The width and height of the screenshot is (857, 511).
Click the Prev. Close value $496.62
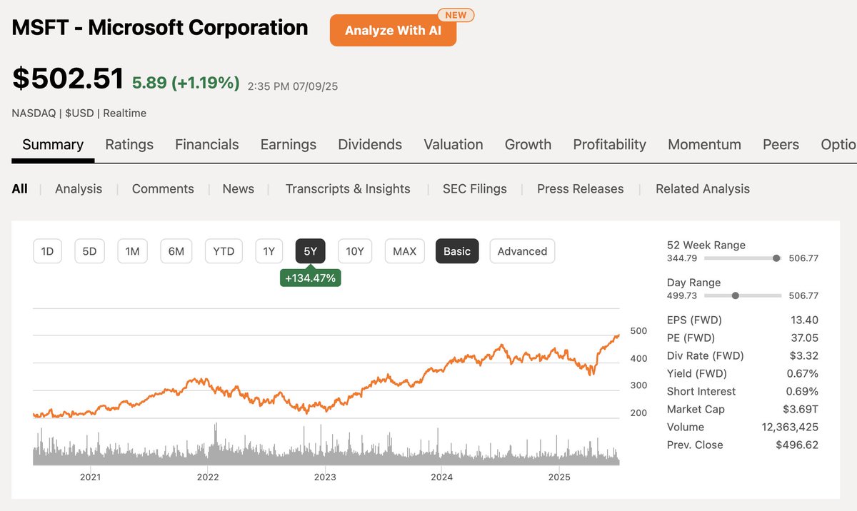797,445
